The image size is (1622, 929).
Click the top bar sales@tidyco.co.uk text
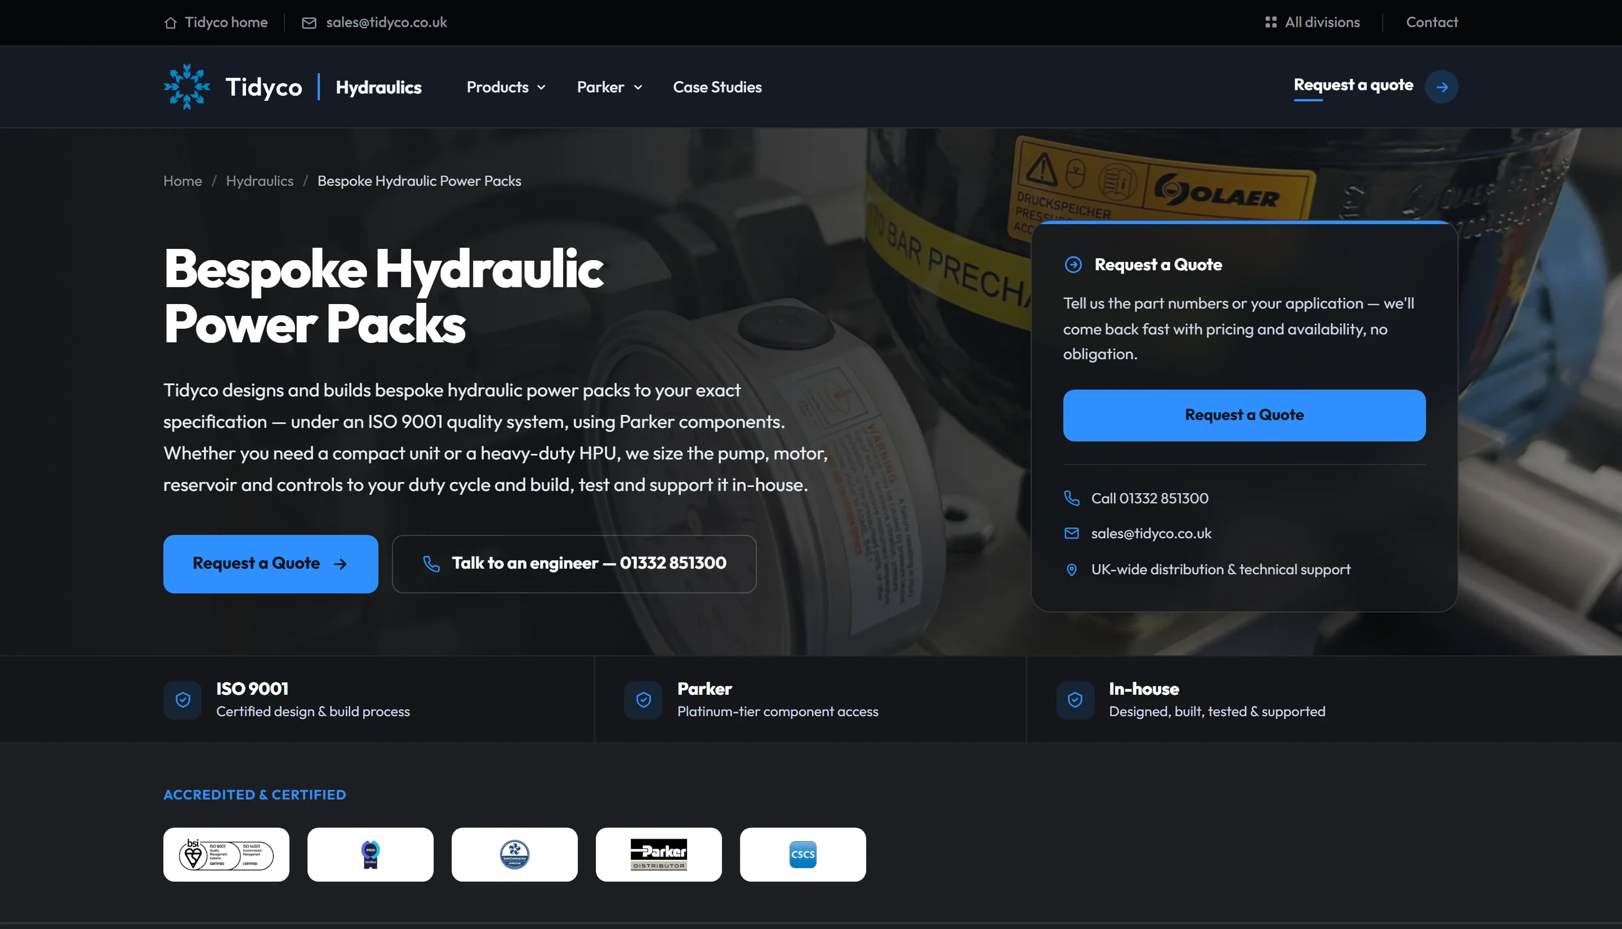386,22
